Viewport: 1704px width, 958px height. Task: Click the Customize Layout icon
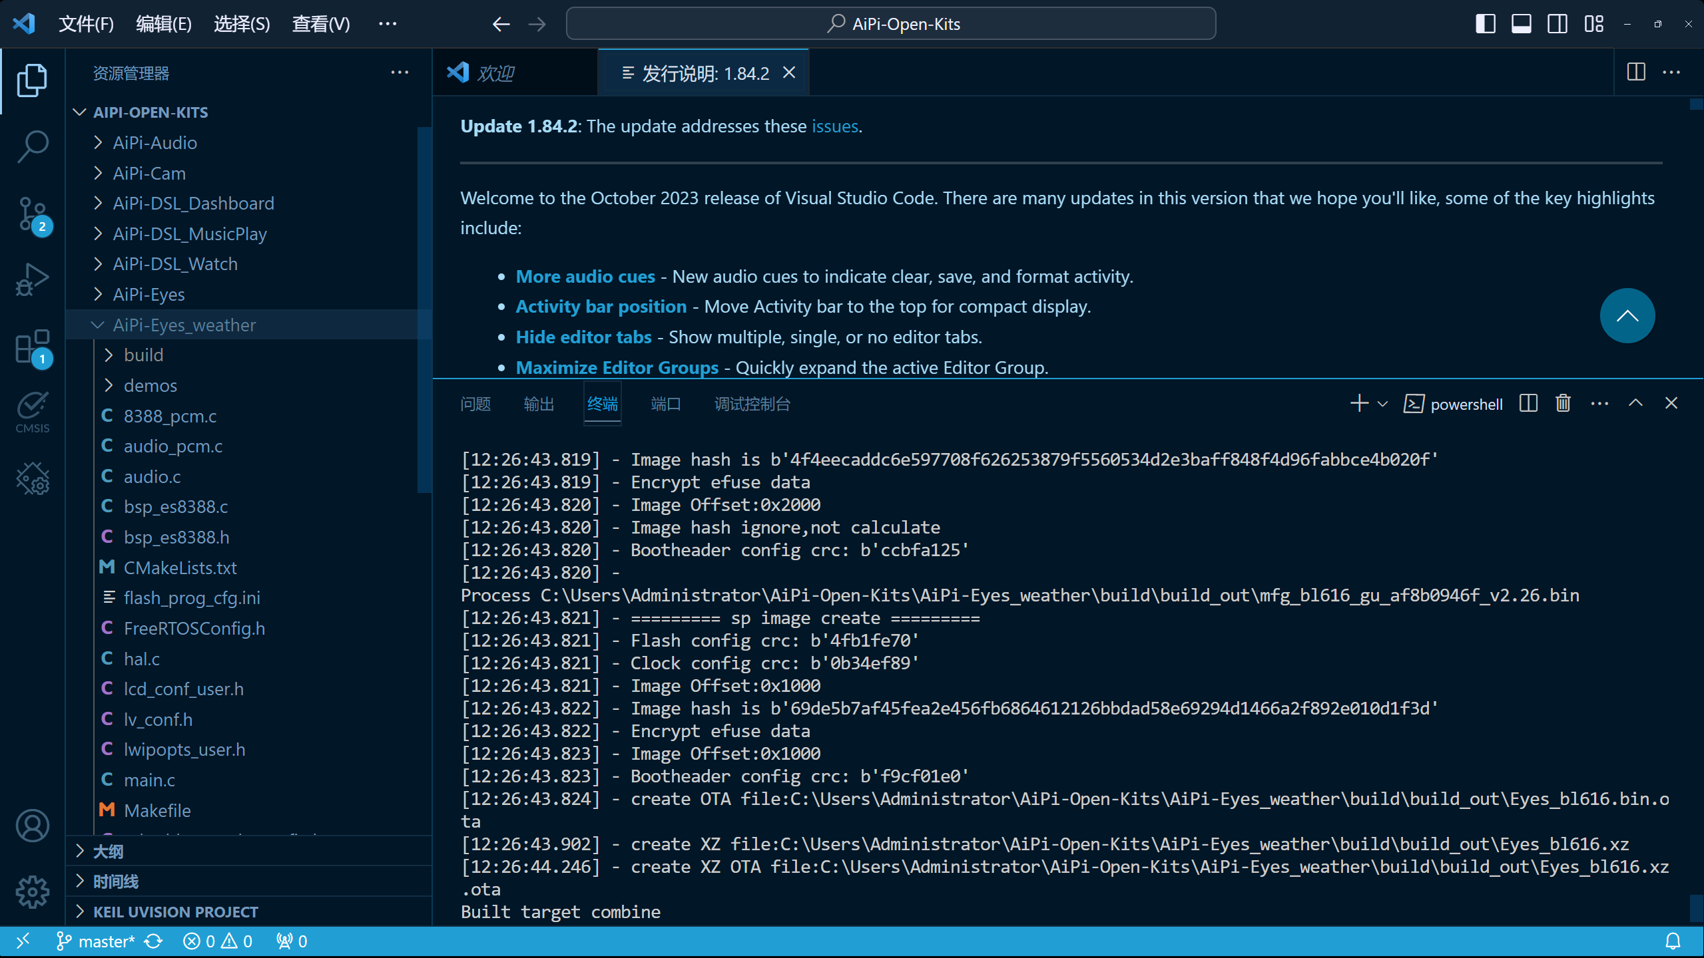click(1593, 24)
